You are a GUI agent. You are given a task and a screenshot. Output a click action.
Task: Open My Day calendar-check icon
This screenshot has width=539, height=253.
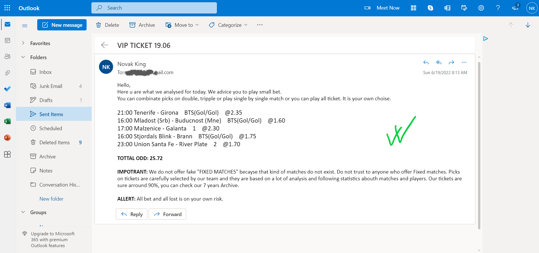click(x=464, y=8)
